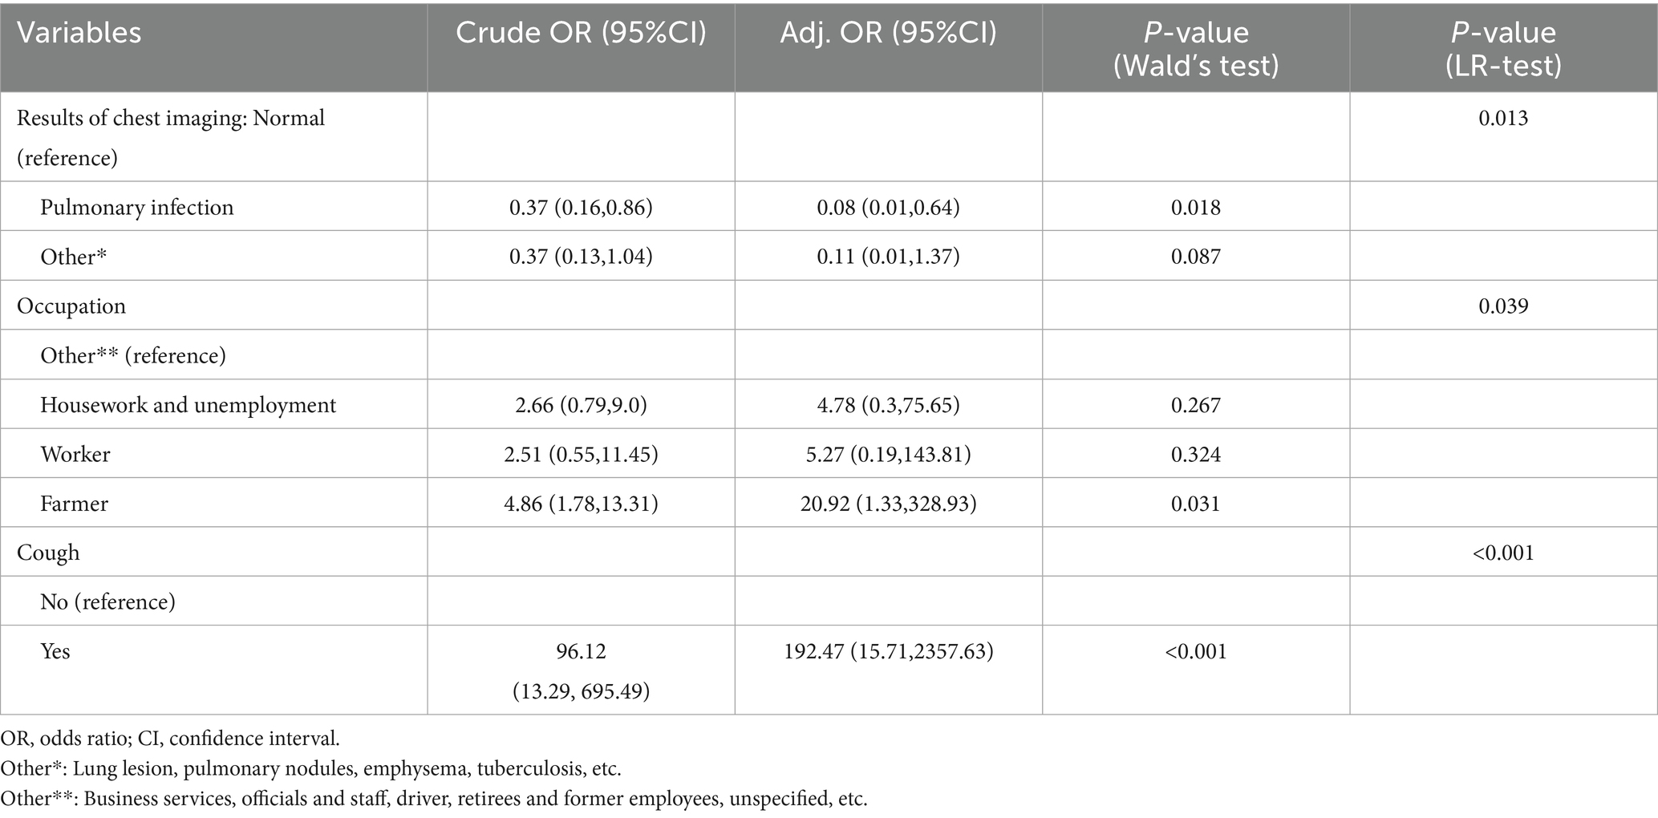
Task: Select the Housework and unemployment label
Action: pyautogui.click(x=189, y=405)
